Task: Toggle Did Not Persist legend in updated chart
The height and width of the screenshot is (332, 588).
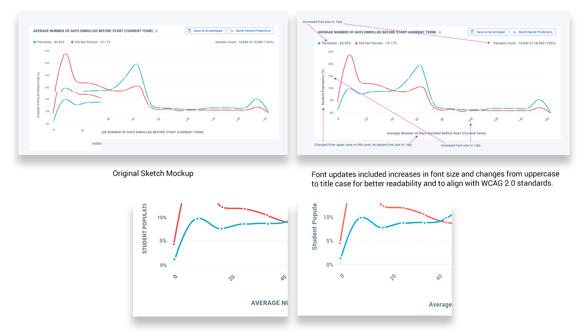Action: [376, 43]
